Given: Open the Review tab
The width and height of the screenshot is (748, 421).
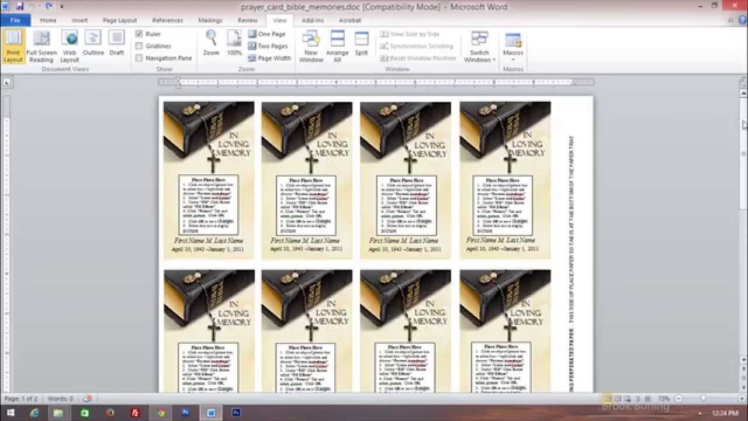Looking at the screenshot, I should (x=248, y=20).
